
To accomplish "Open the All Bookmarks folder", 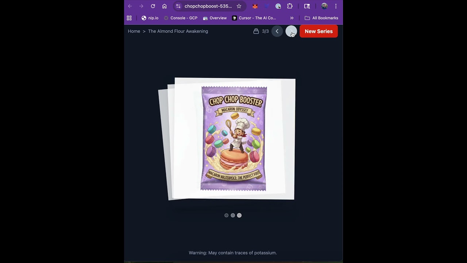I will tap(321, 18).
